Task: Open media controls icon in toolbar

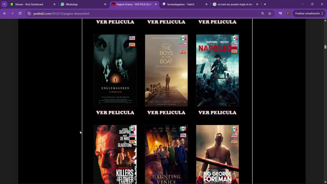Action: [x=281, y=14]
